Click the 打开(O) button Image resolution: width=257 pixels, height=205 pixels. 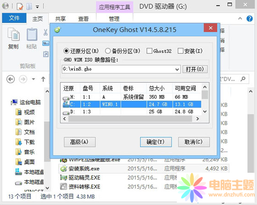click(195, 70)
